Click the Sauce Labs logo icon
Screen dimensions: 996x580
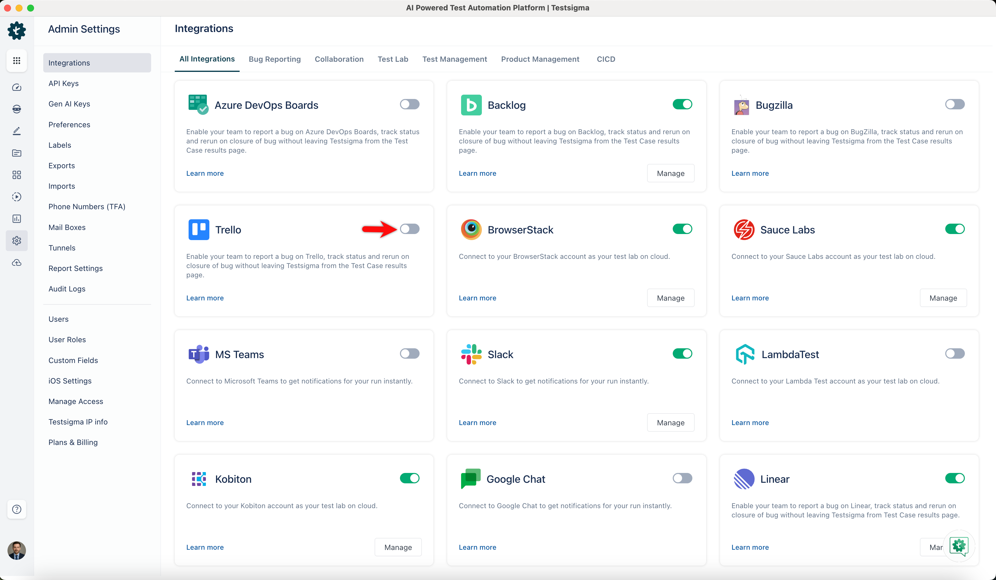pos(744,229)
